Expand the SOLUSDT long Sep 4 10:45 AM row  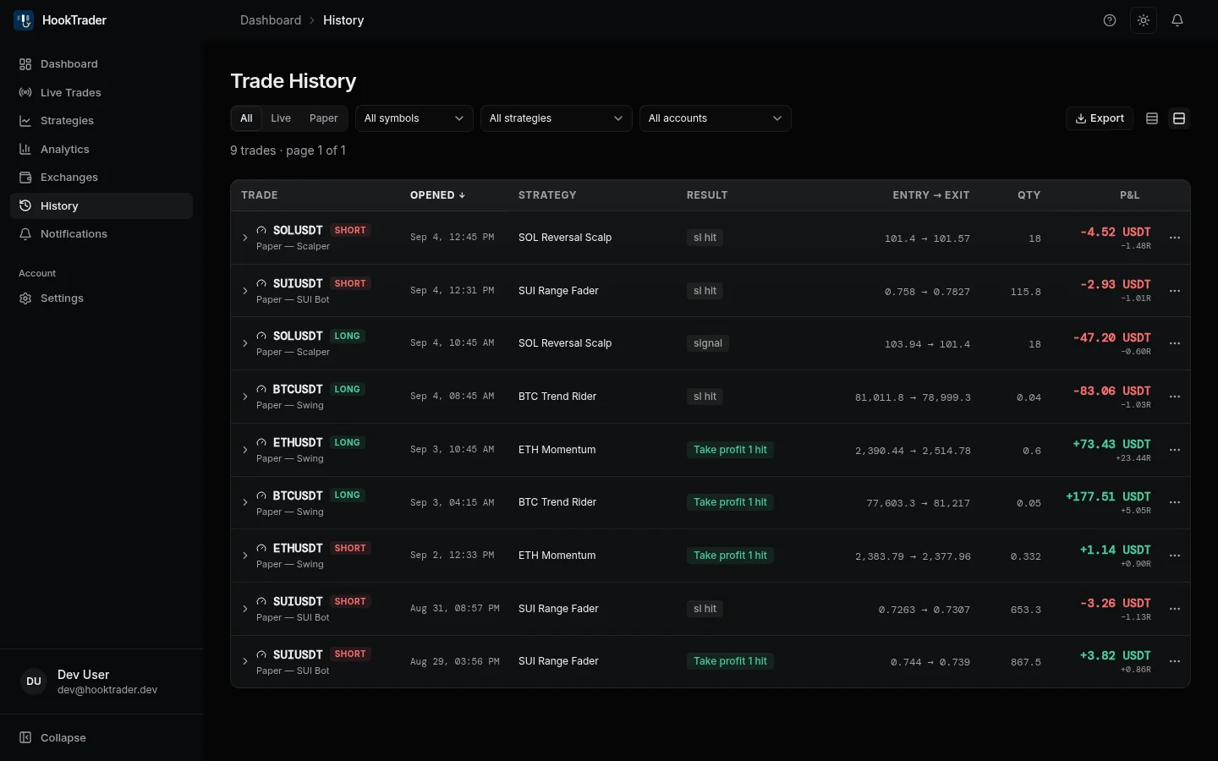[245, 343]
